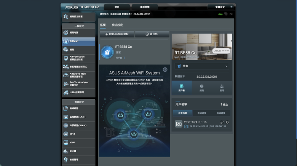Open the 網路設定精靈 setup wizard

(78, 17)
